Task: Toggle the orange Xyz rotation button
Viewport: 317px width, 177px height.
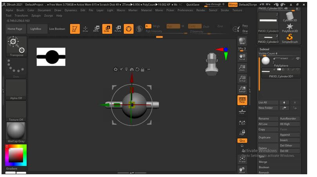Action: 242,141
